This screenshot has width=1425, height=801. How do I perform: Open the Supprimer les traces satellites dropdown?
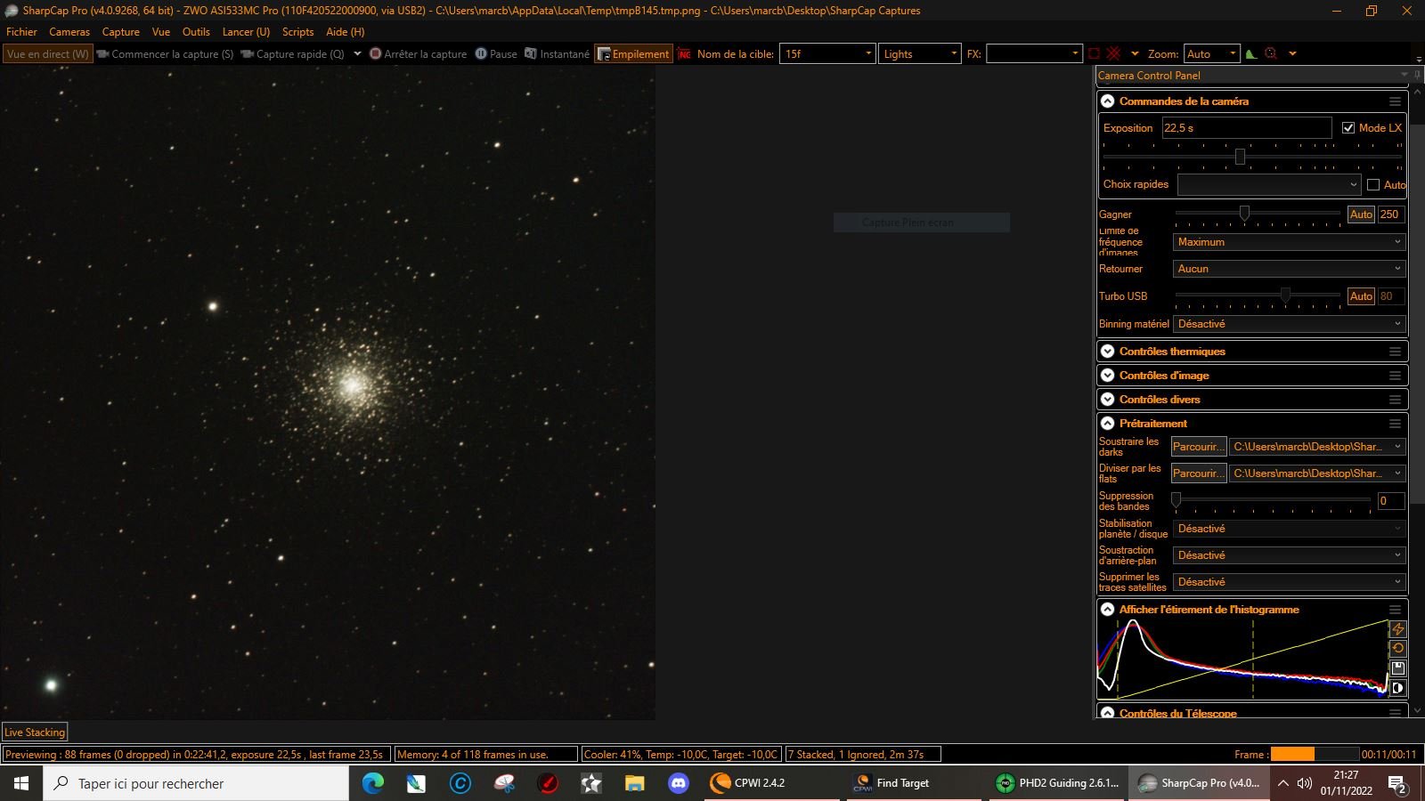click(x=1289, y=582)
